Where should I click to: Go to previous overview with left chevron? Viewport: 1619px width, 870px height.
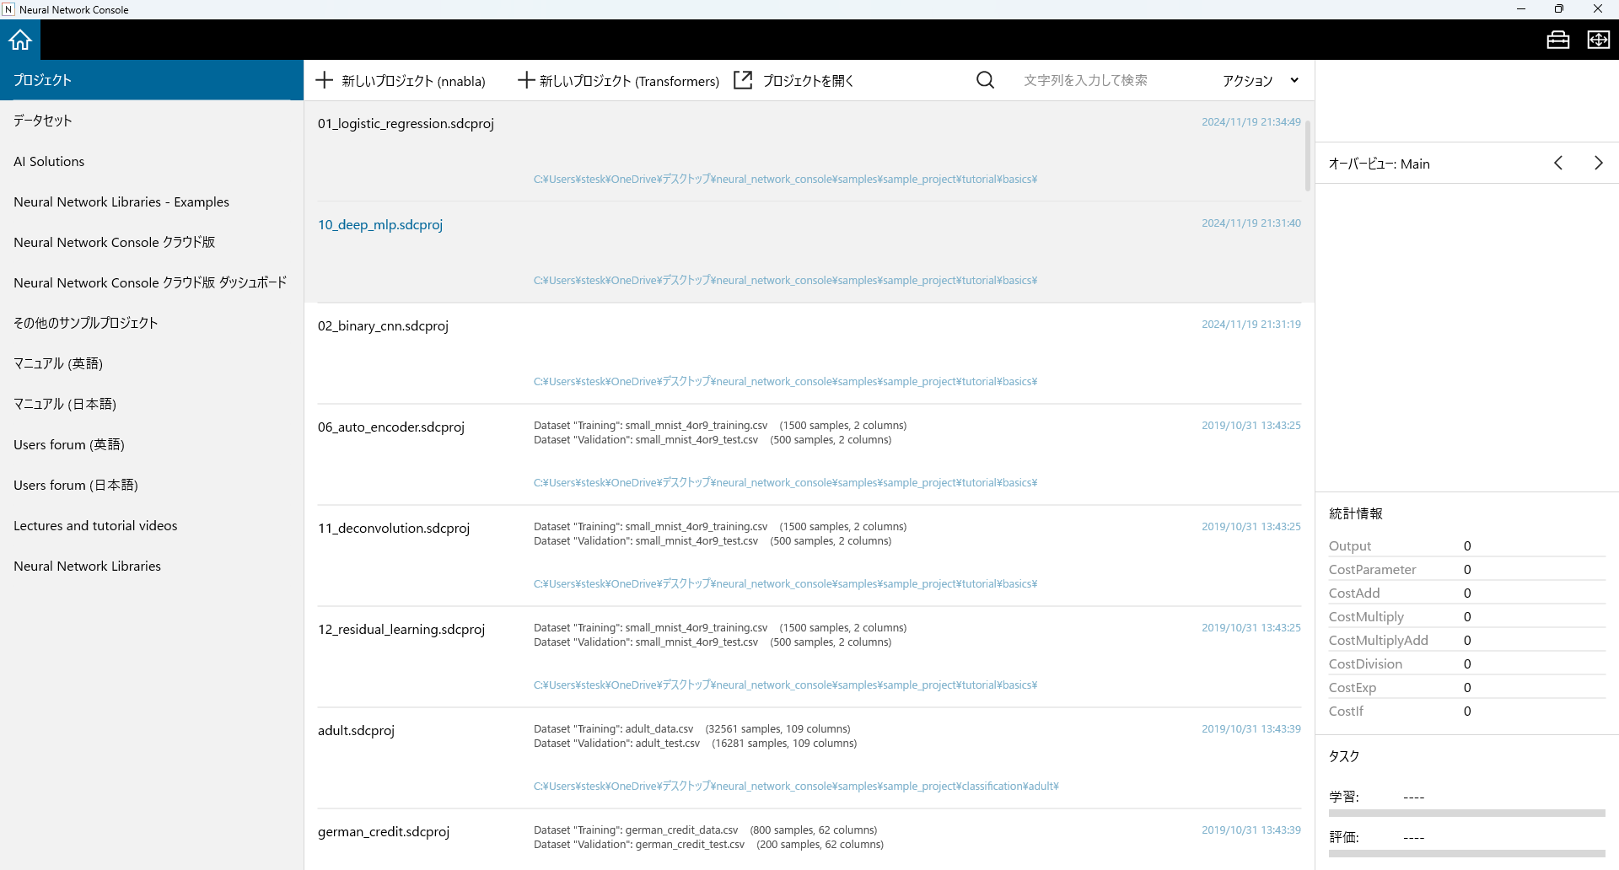(x=1558, y=164)
